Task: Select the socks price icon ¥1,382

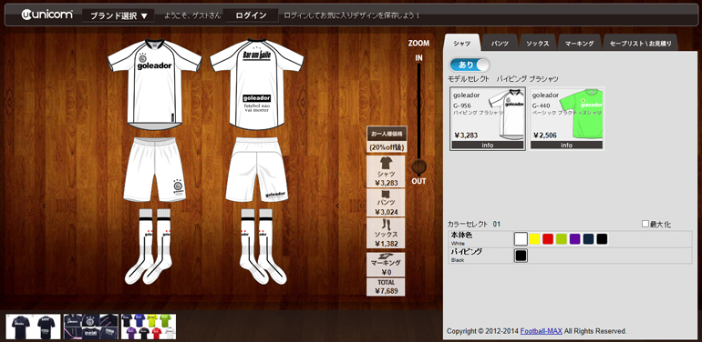Action: pyautogui.click(x=386, y=233)
